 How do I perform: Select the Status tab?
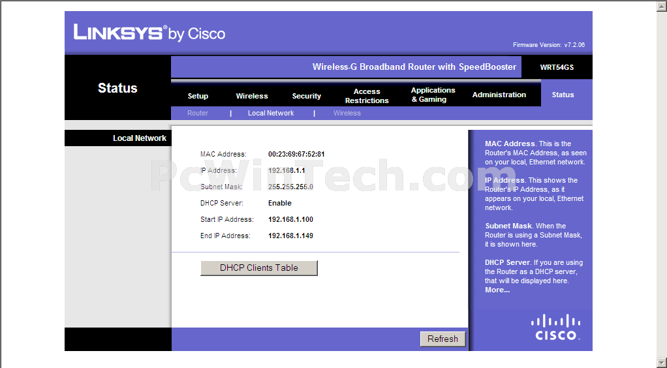point(563,95)
